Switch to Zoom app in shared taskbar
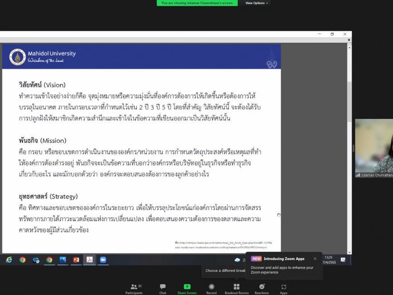The height and width of the screenshot is (295, 393). pos(103,260)
